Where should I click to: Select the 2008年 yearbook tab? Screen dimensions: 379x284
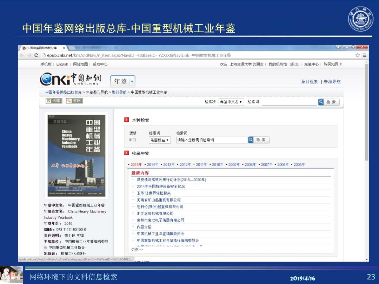(250, 164)
